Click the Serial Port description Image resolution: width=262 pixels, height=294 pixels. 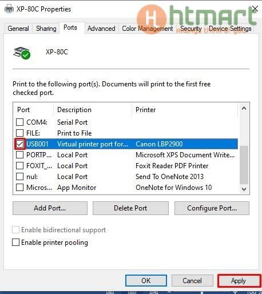[72, 122]
